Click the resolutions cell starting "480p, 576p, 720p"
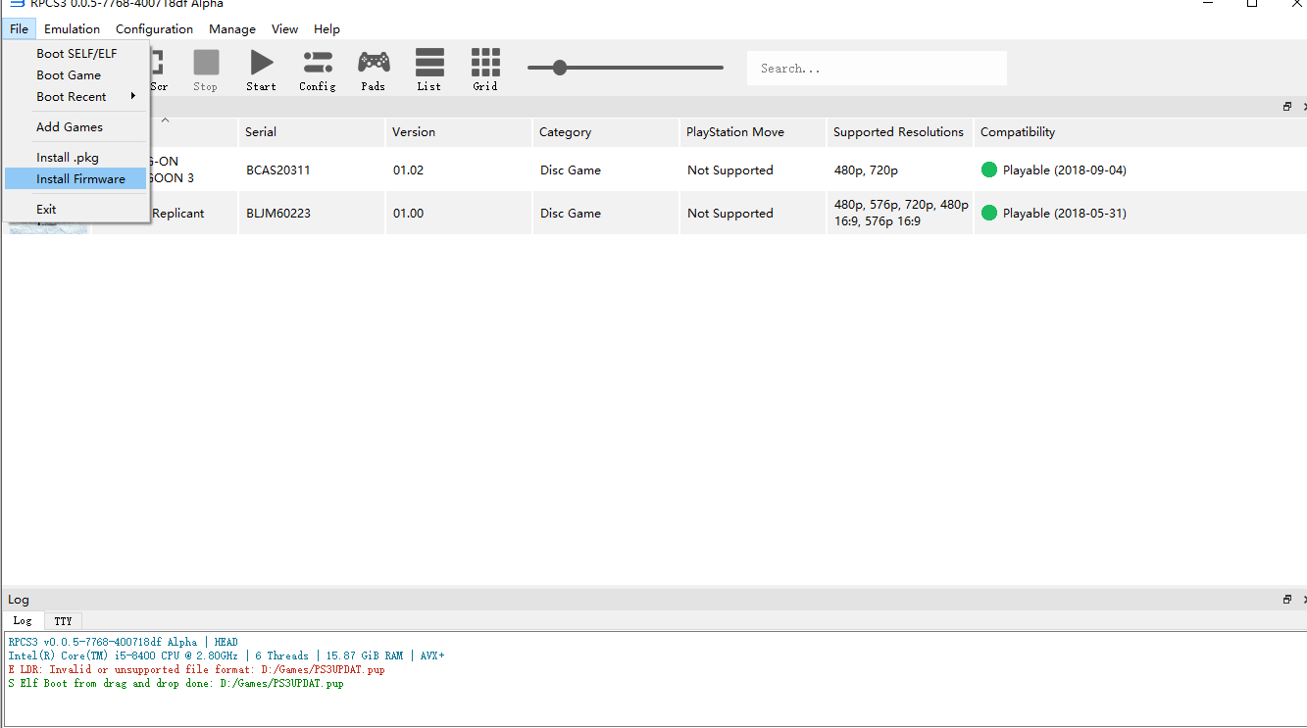The height and width of the screenshot is (728, 1307). (901, 213)
